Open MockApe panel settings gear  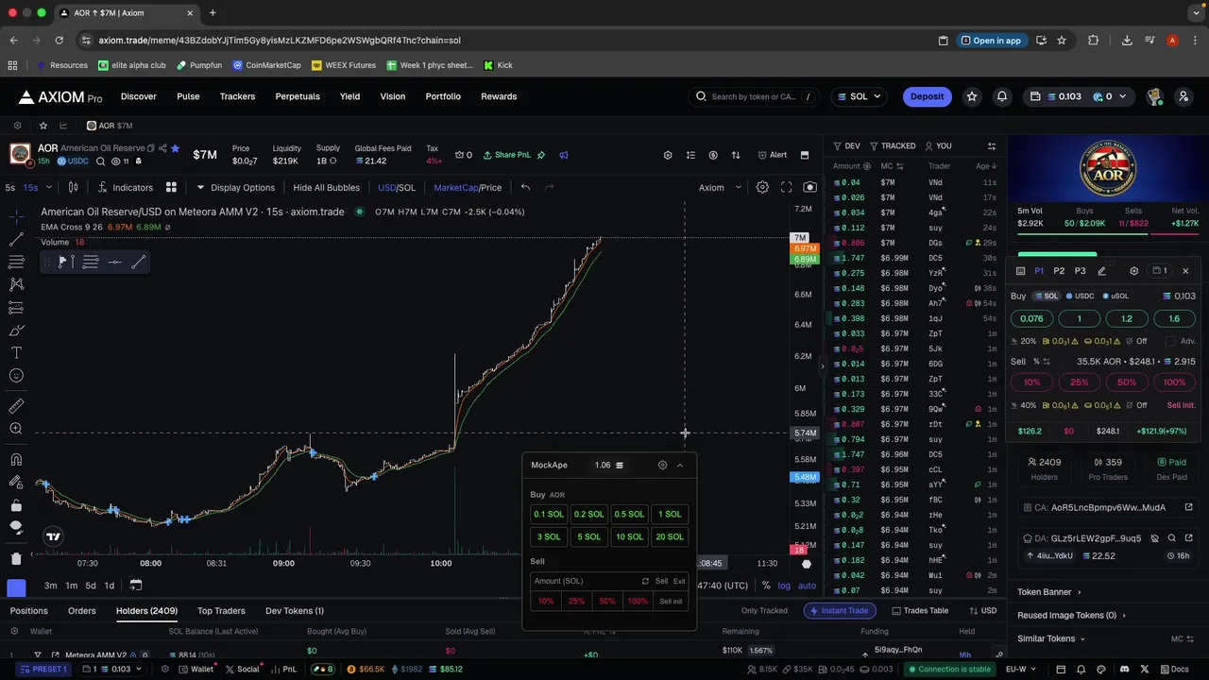click(x=662, y=465)
